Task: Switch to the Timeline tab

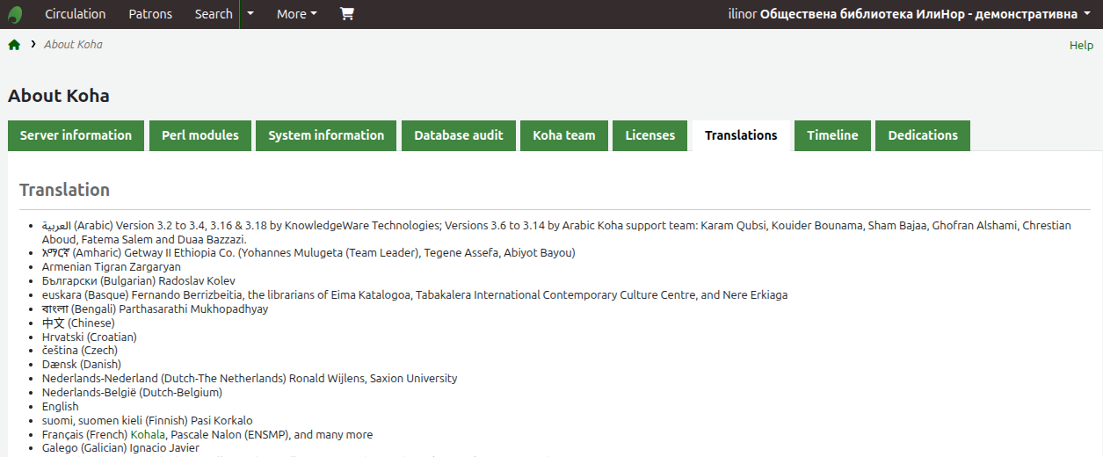Action: pyautogui.click(x=832, y=135)
